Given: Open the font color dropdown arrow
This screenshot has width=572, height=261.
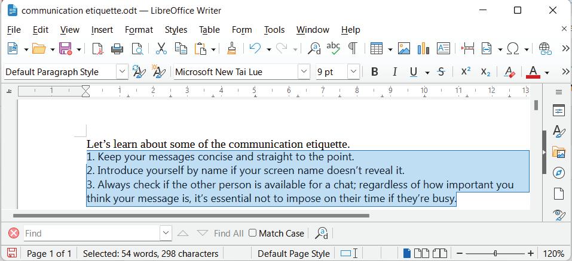Looking at the screenshot, I should (x=546, y=72).
